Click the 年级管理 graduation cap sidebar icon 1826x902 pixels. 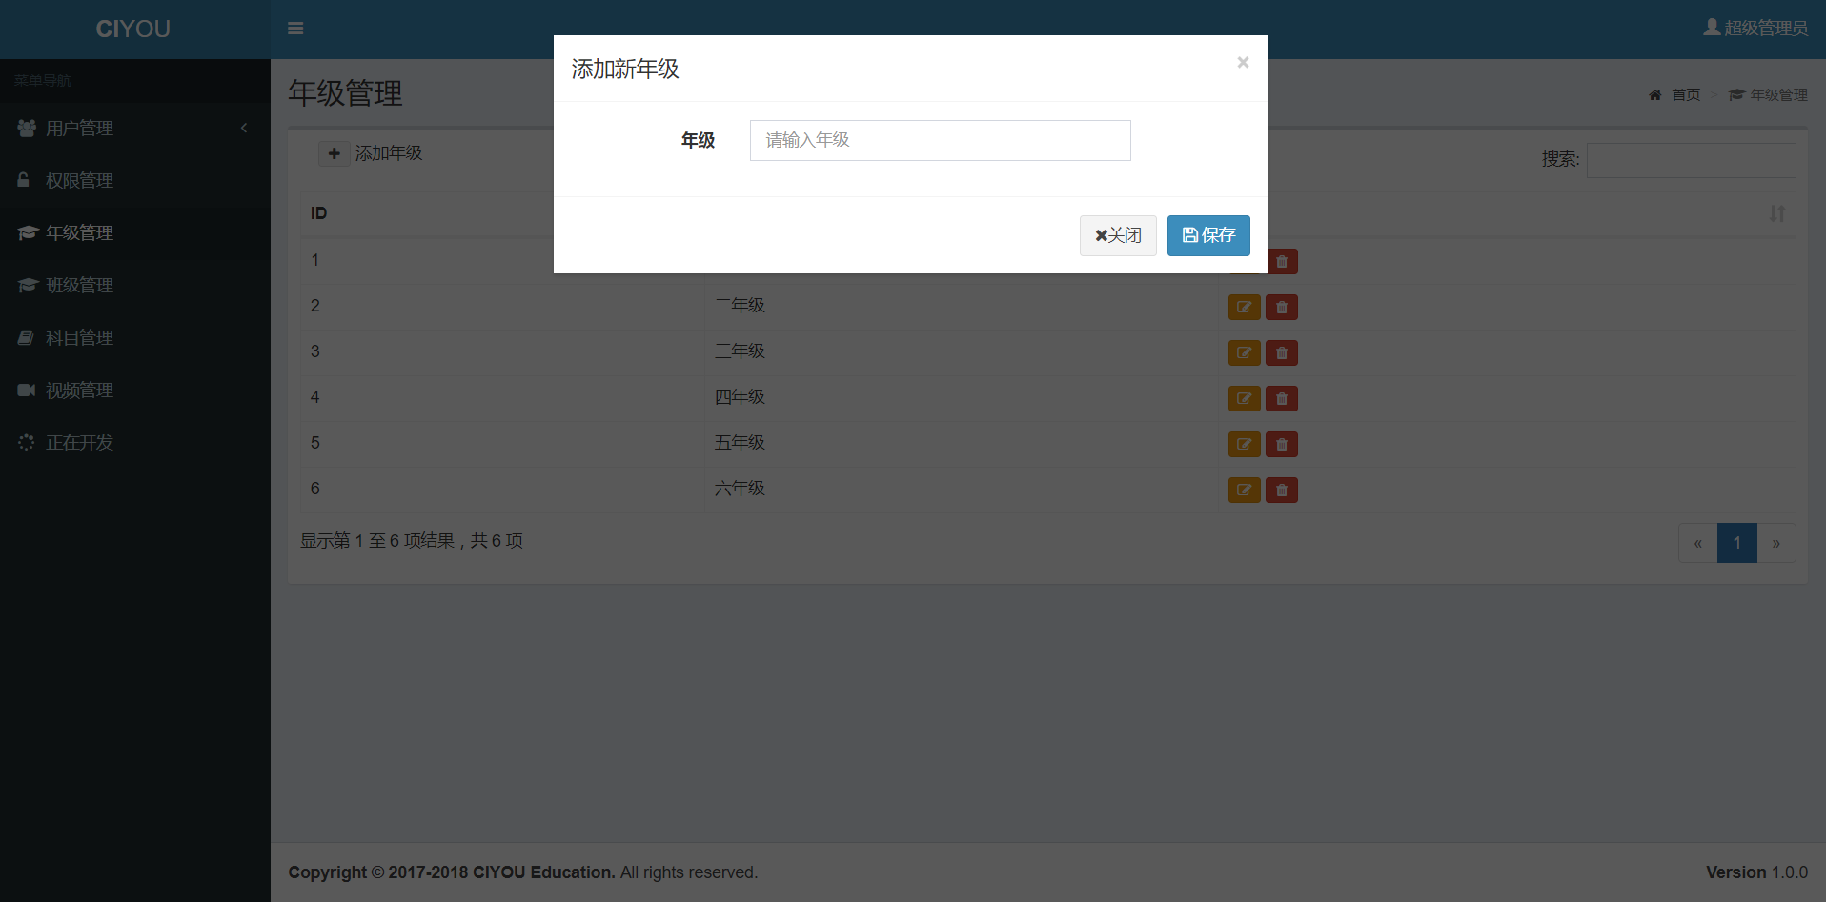27,232
